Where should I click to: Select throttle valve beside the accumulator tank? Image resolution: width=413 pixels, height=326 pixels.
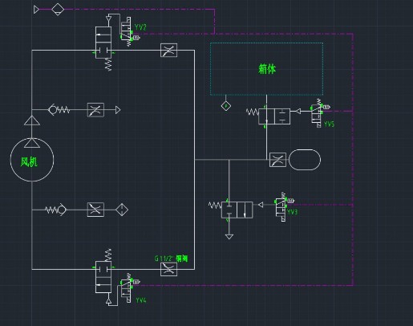277,160
